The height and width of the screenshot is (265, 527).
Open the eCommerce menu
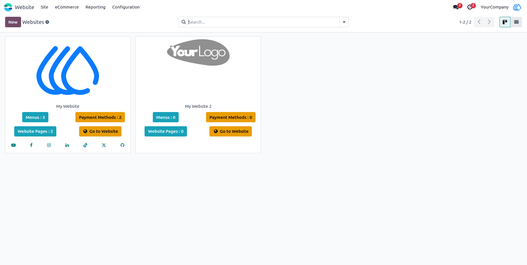(x=67, y=7)
